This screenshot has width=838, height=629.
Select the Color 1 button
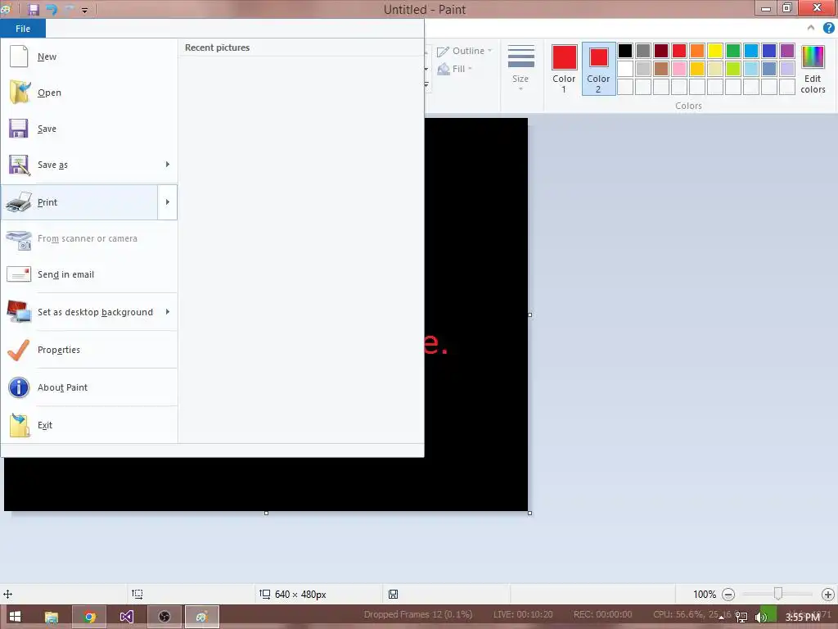(x=565, y=69)
